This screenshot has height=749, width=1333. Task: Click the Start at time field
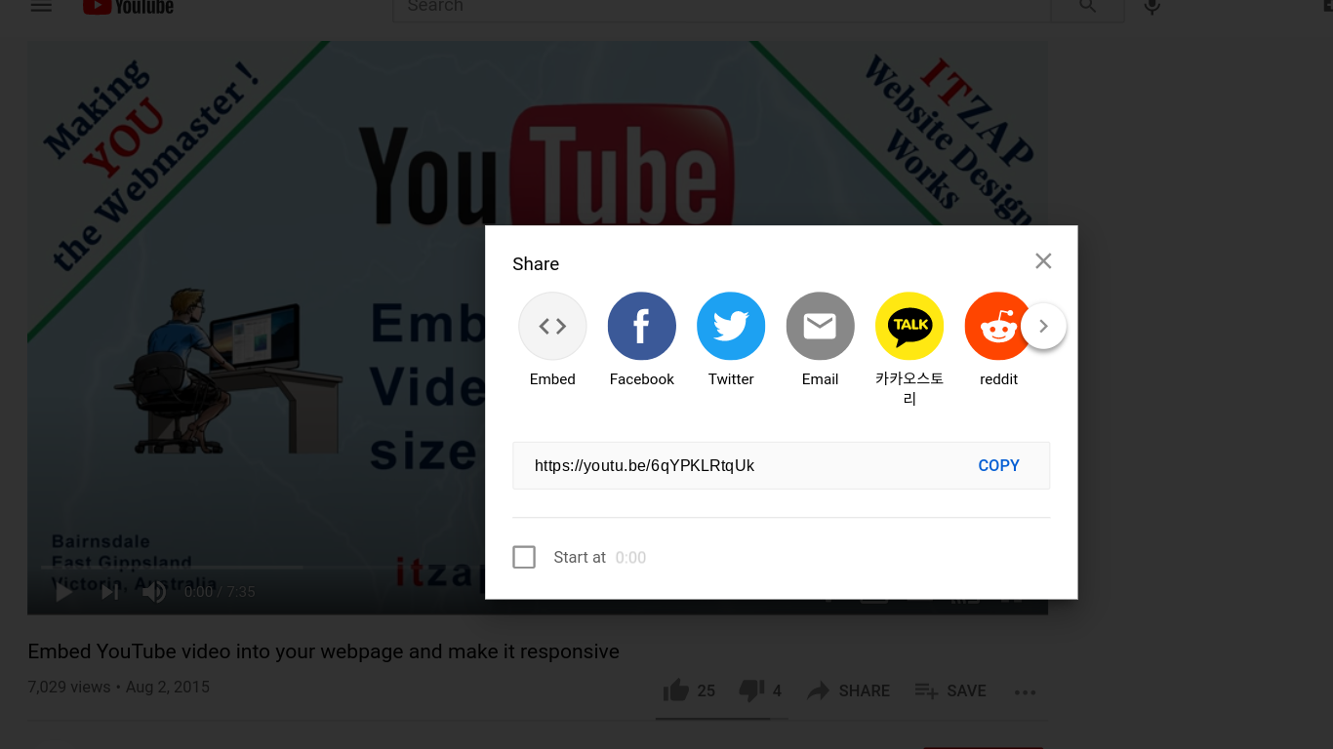pyautogui.click(x=630, y=558)
